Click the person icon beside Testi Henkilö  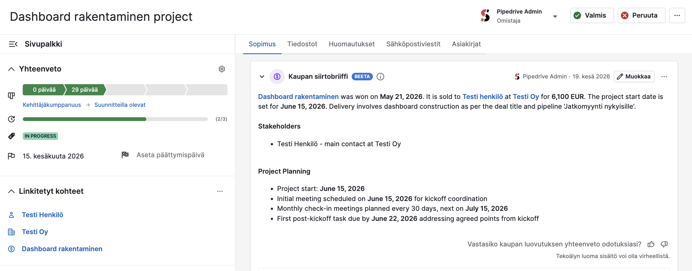click(11, 215)
